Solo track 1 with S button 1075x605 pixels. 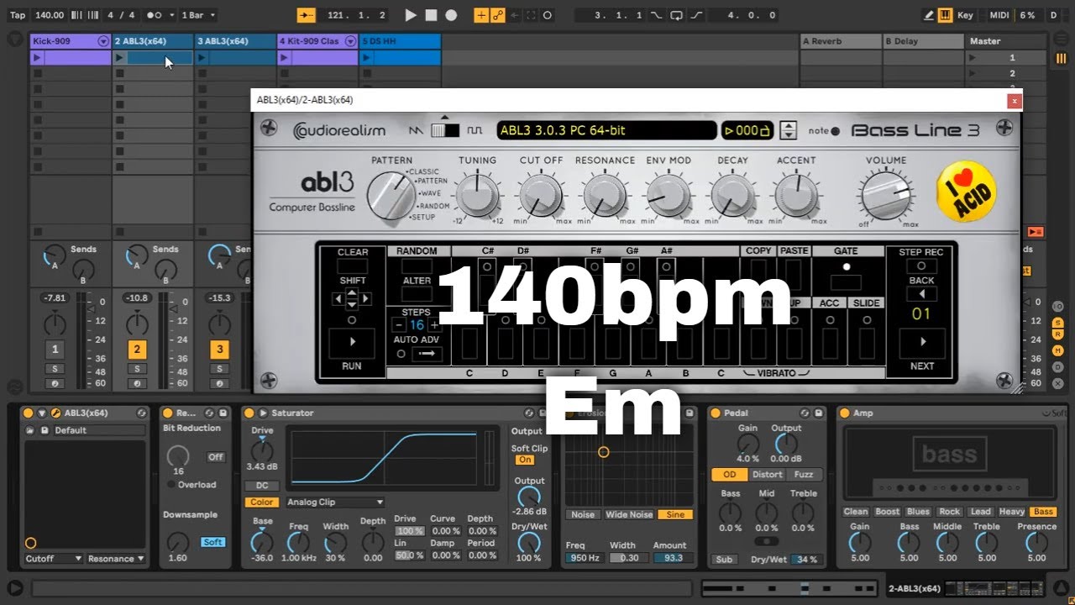tap(55, 369)
